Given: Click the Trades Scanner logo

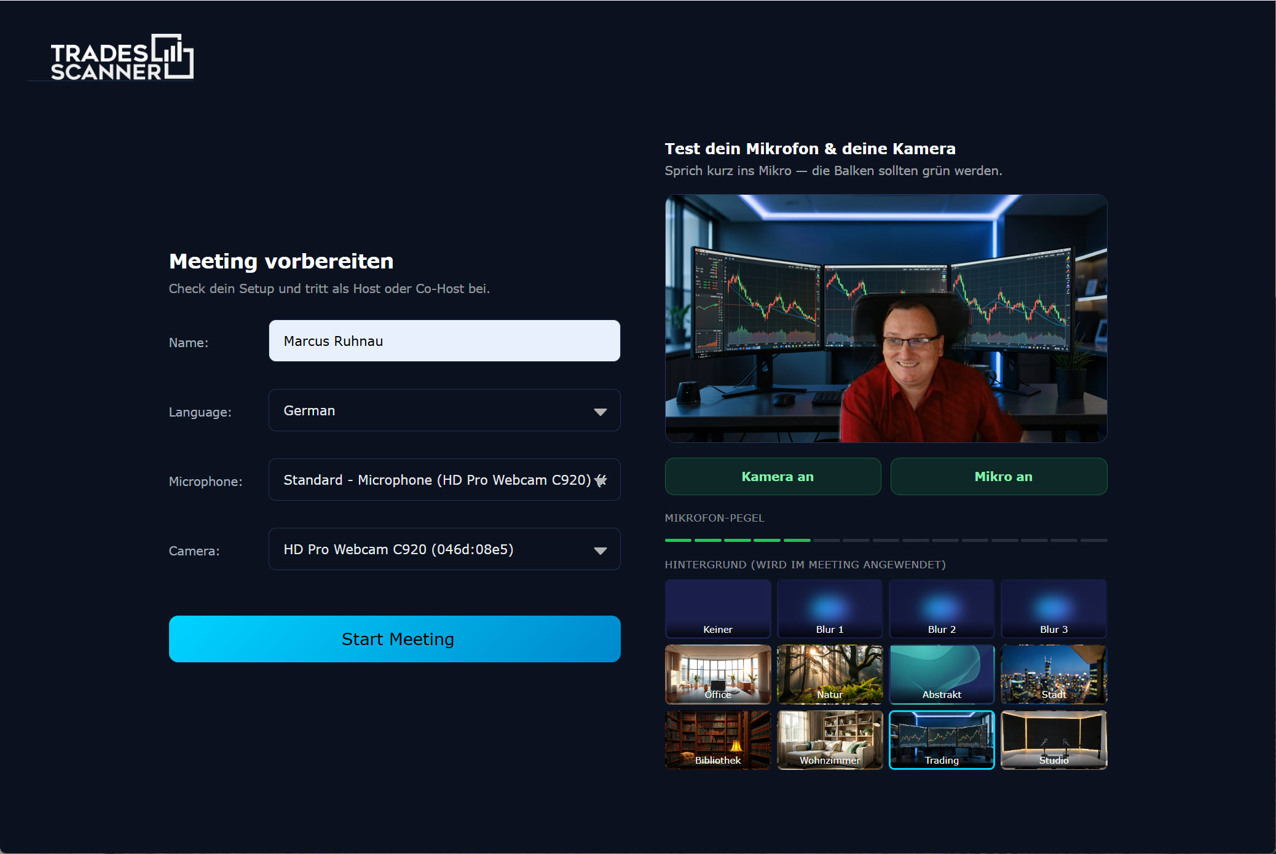Looking at the screenshot, I should click(x=122, y=57).
